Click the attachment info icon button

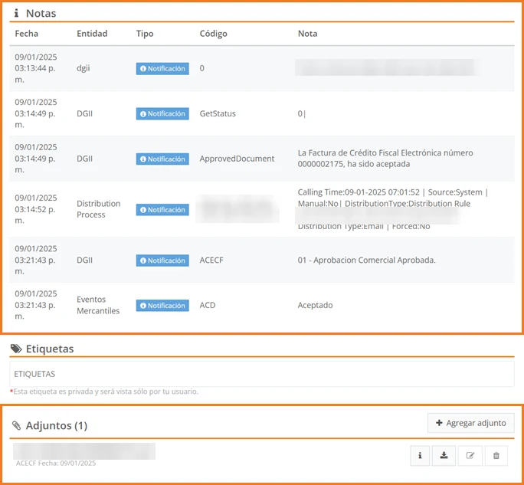(x=420, y=455)
